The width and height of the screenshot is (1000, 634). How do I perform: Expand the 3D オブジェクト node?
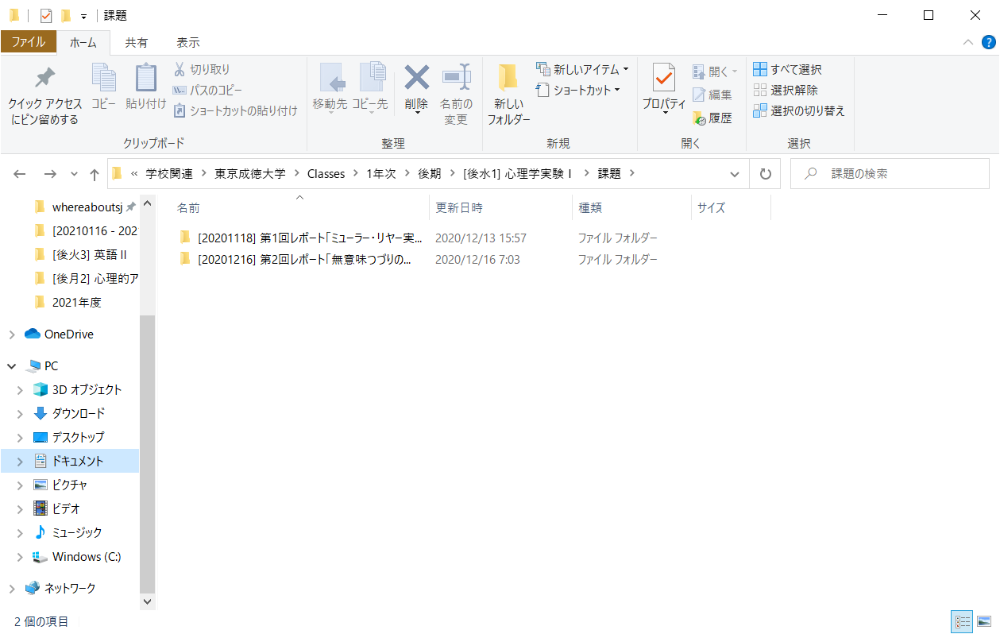[21, 390]
